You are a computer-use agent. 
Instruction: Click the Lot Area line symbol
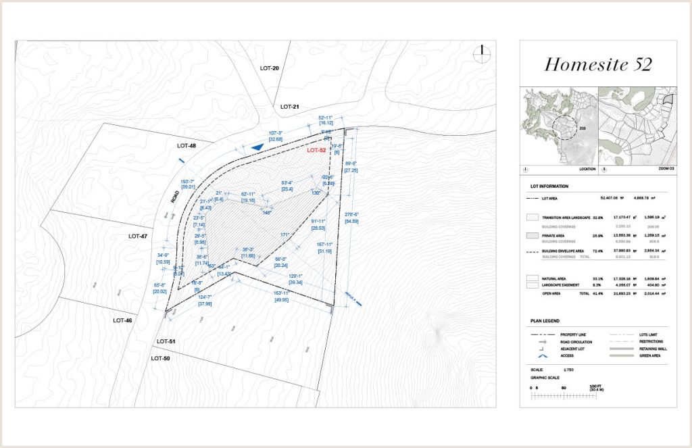coord(532,199)
